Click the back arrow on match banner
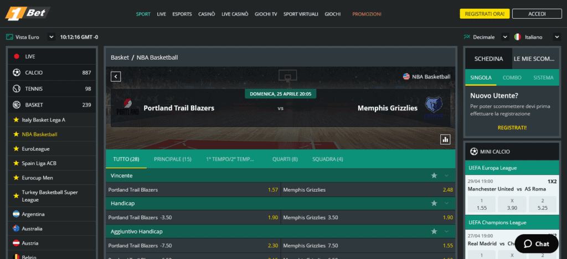Screen dimensions: 567x259 click(116, 76)
